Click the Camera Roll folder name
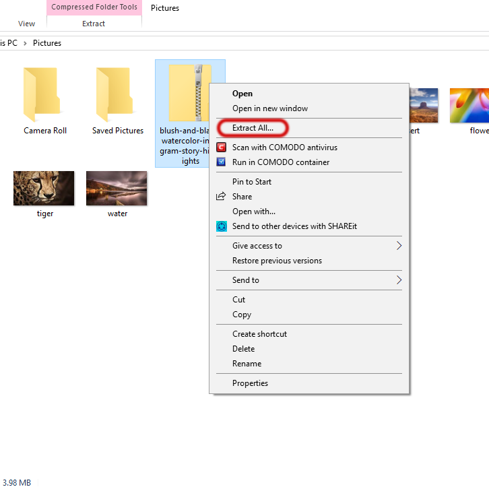The width and height of the screenshot is (489, 489). [x=45, y=131]
